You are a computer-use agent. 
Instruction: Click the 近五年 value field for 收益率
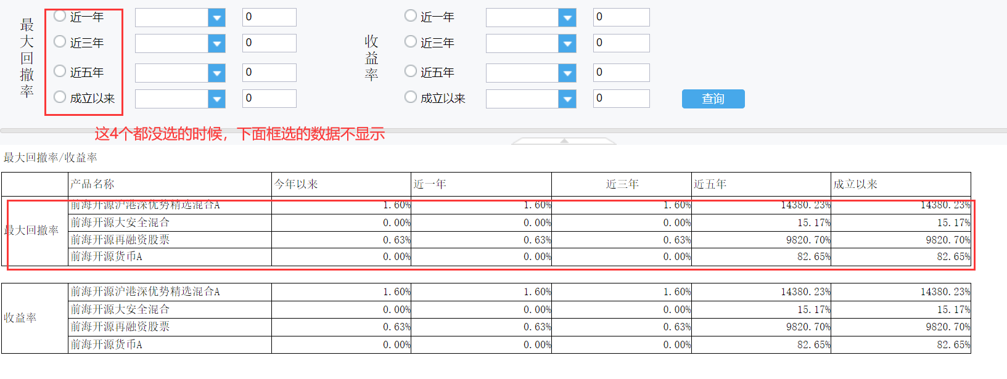pos(622,73)
